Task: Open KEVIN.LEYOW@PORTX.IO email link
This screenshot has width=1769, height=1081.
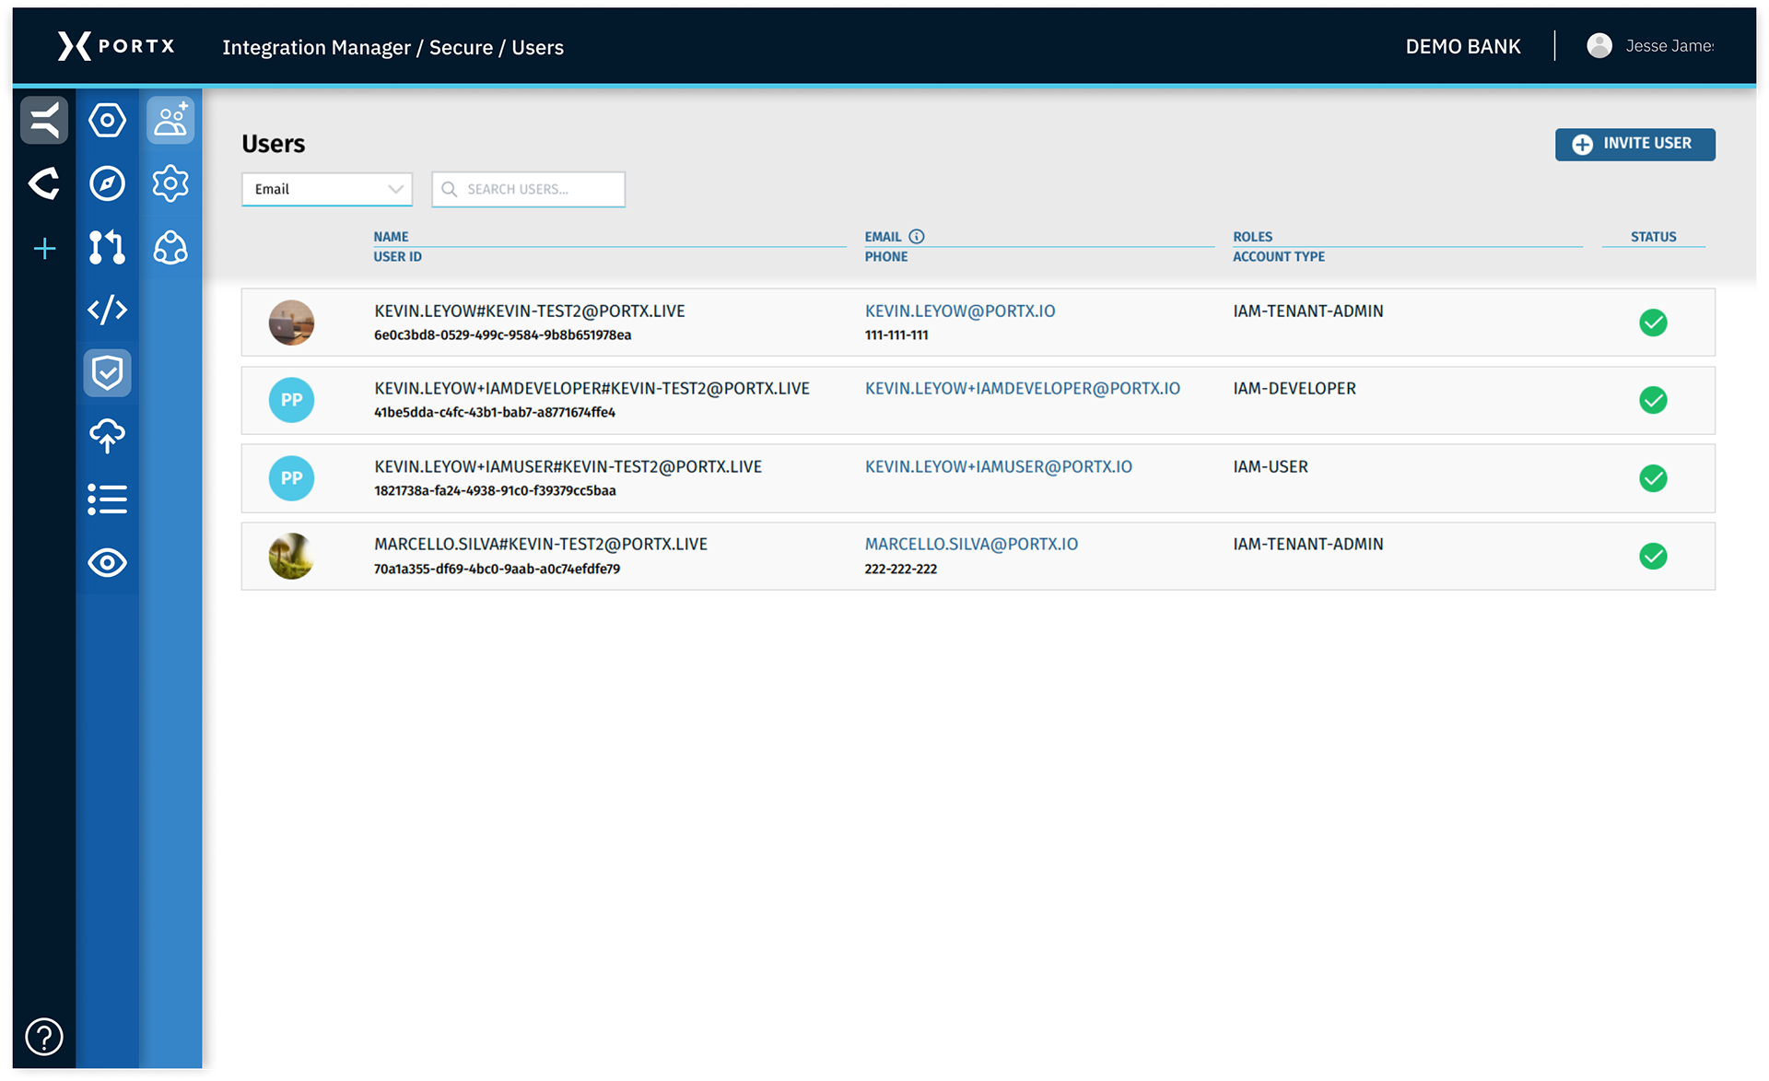Action: pyautogui.click(x=960, y=311)
